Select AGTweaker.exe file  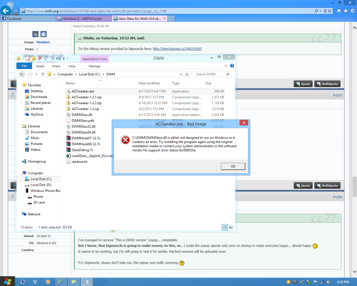click(x=83, y=91)
